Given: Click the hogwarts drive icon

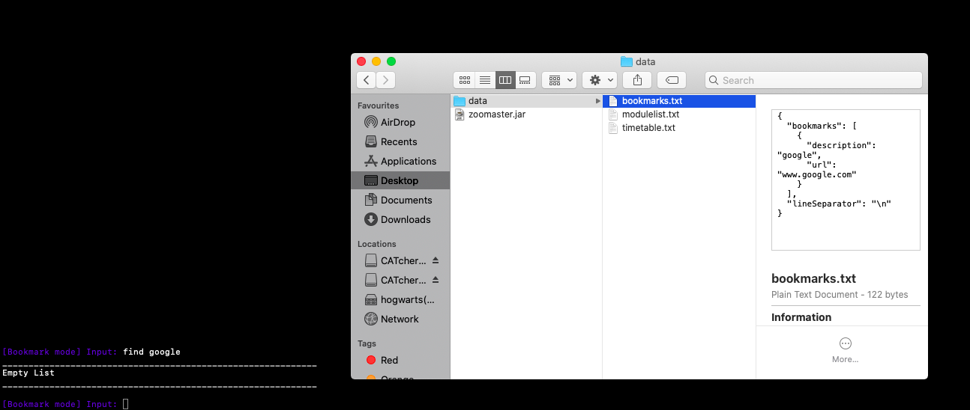Looking at the screenshot, I should (x=370, y=299).
